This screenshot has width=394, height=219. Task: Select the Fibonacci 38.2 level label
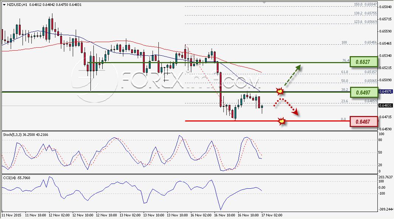pyautogui.click(x=345, y=90)
